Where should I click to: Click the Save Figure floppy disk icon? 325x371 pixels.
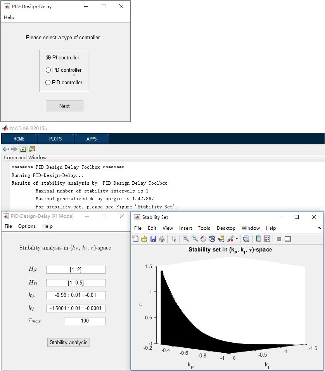pyautogui.click(x=153, y=239)
